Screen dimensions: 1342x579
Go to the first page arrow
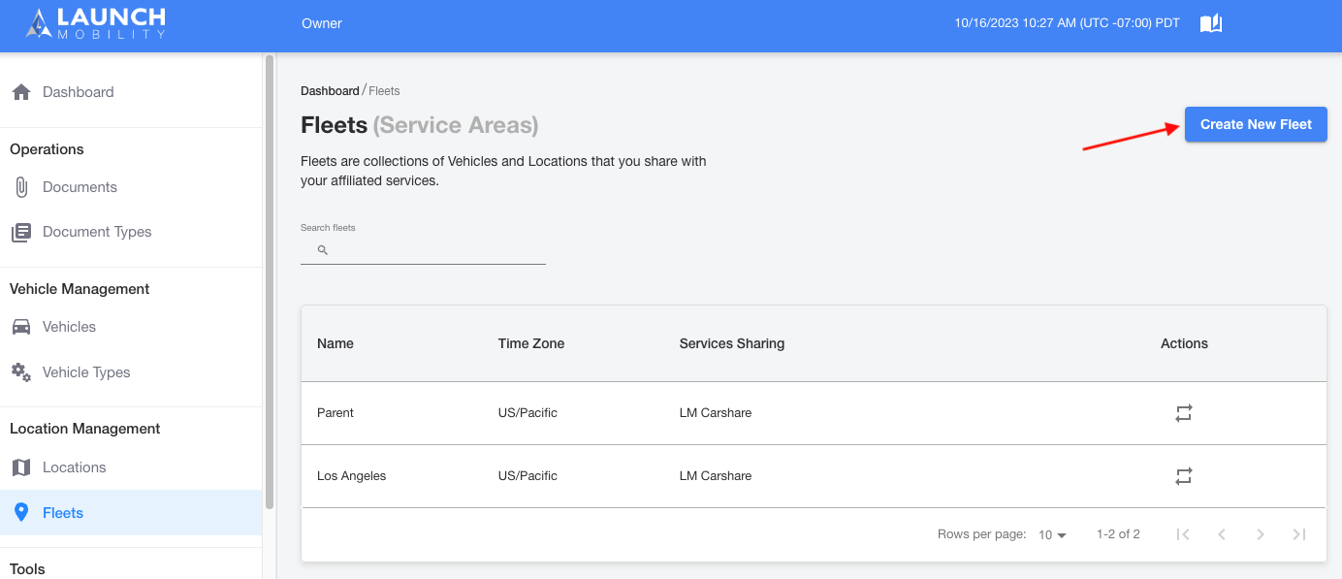(1183, 534)
